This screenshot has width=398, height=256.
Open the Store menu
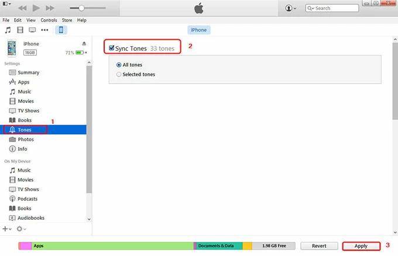click(x=67, y=20)
